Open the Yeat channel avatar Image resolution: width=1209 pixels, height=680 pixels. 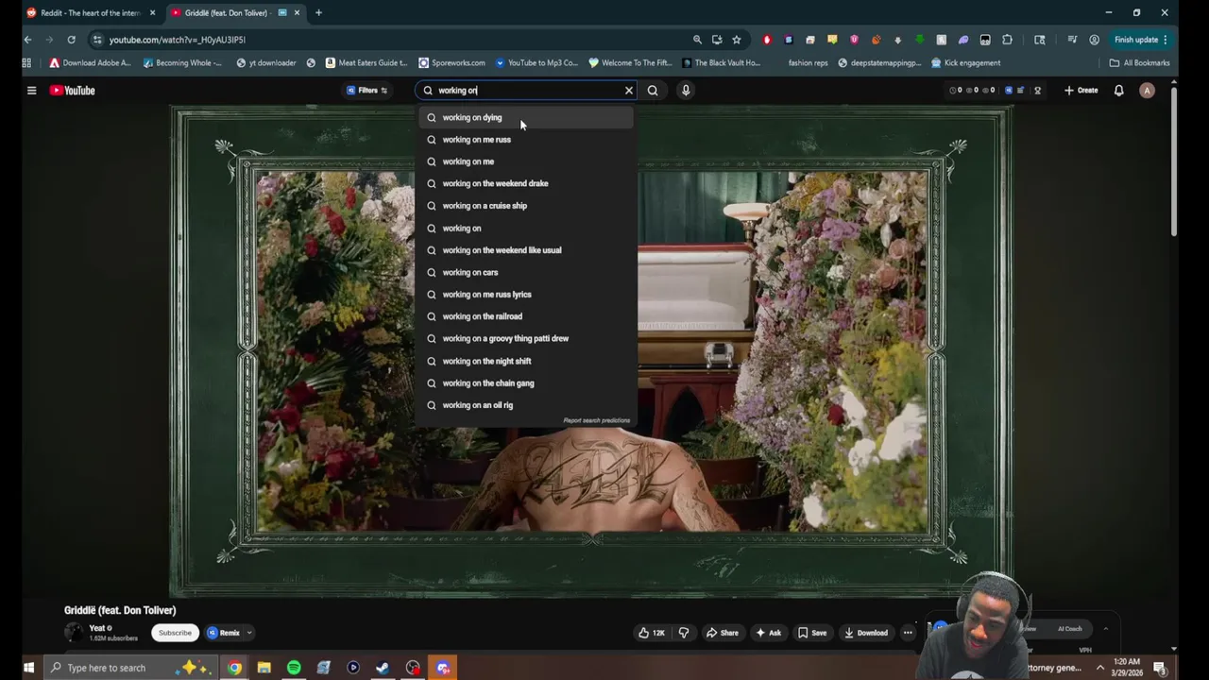74,633
